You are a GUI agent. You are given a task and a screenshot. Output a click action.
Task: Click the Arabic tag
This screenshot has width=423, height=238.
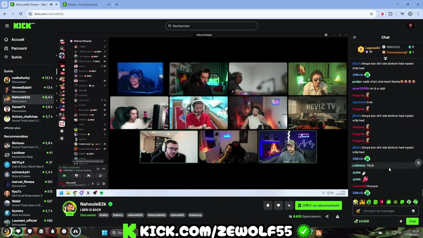104,215
